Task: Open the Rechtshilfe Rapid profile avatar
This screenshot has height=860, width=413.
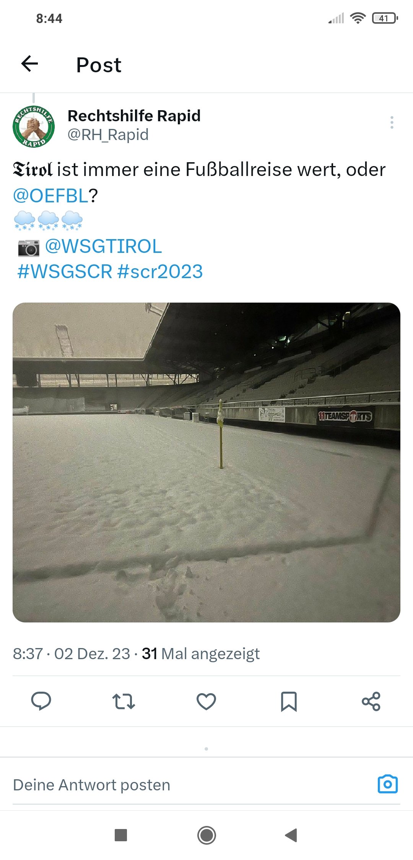Action: tap(34, 126)
